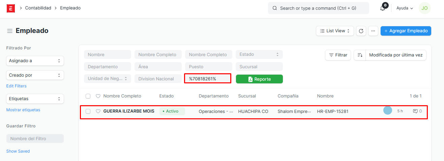The width and height of the screenshot is (444, 161).
Task: Toggle sort direction icon
Action: point(360,55)
